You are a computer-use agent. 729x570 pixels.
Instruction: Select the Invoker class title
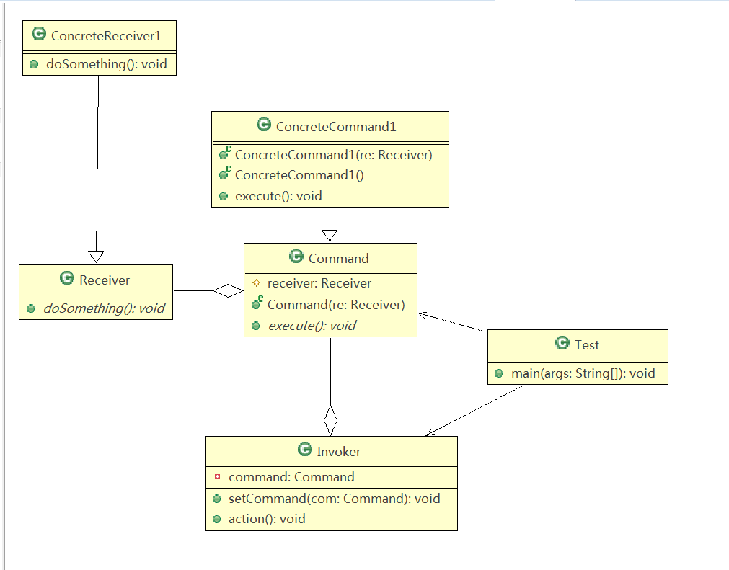point(338,452)
